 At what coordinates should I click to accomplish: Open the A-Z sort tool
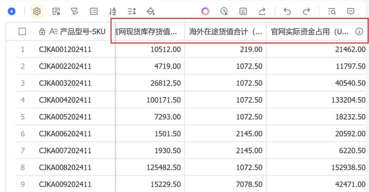point(113,11)
